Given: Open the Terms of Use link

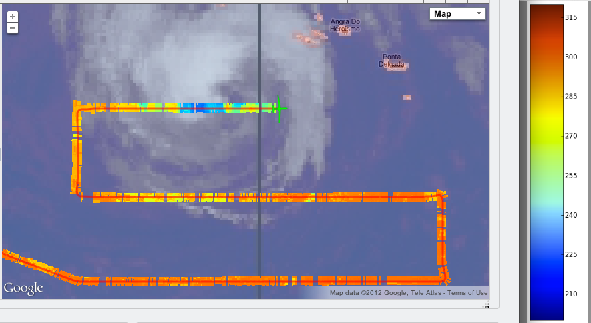Looking at the screenshot, I should pyautogui.click(x=467, y=293).
